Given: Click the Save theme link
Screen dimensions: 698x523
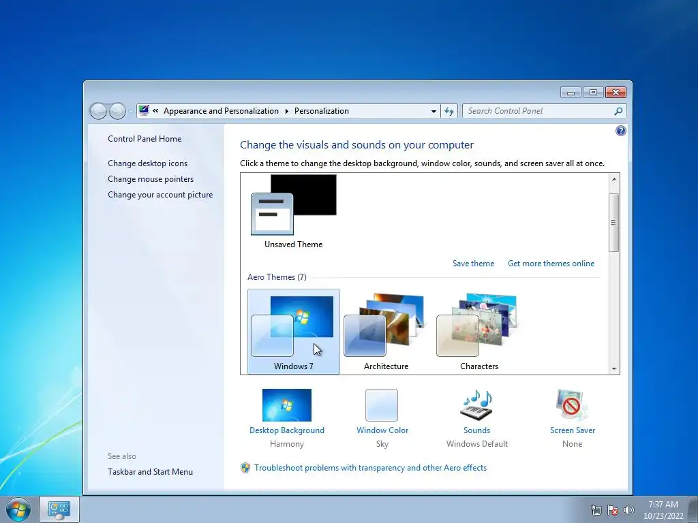Looking at the screenshot, I should click(473, 264).
